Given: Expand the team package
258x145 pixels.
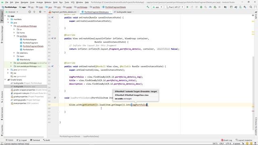Looking at the screenshot, I should (x=15, y=56).
